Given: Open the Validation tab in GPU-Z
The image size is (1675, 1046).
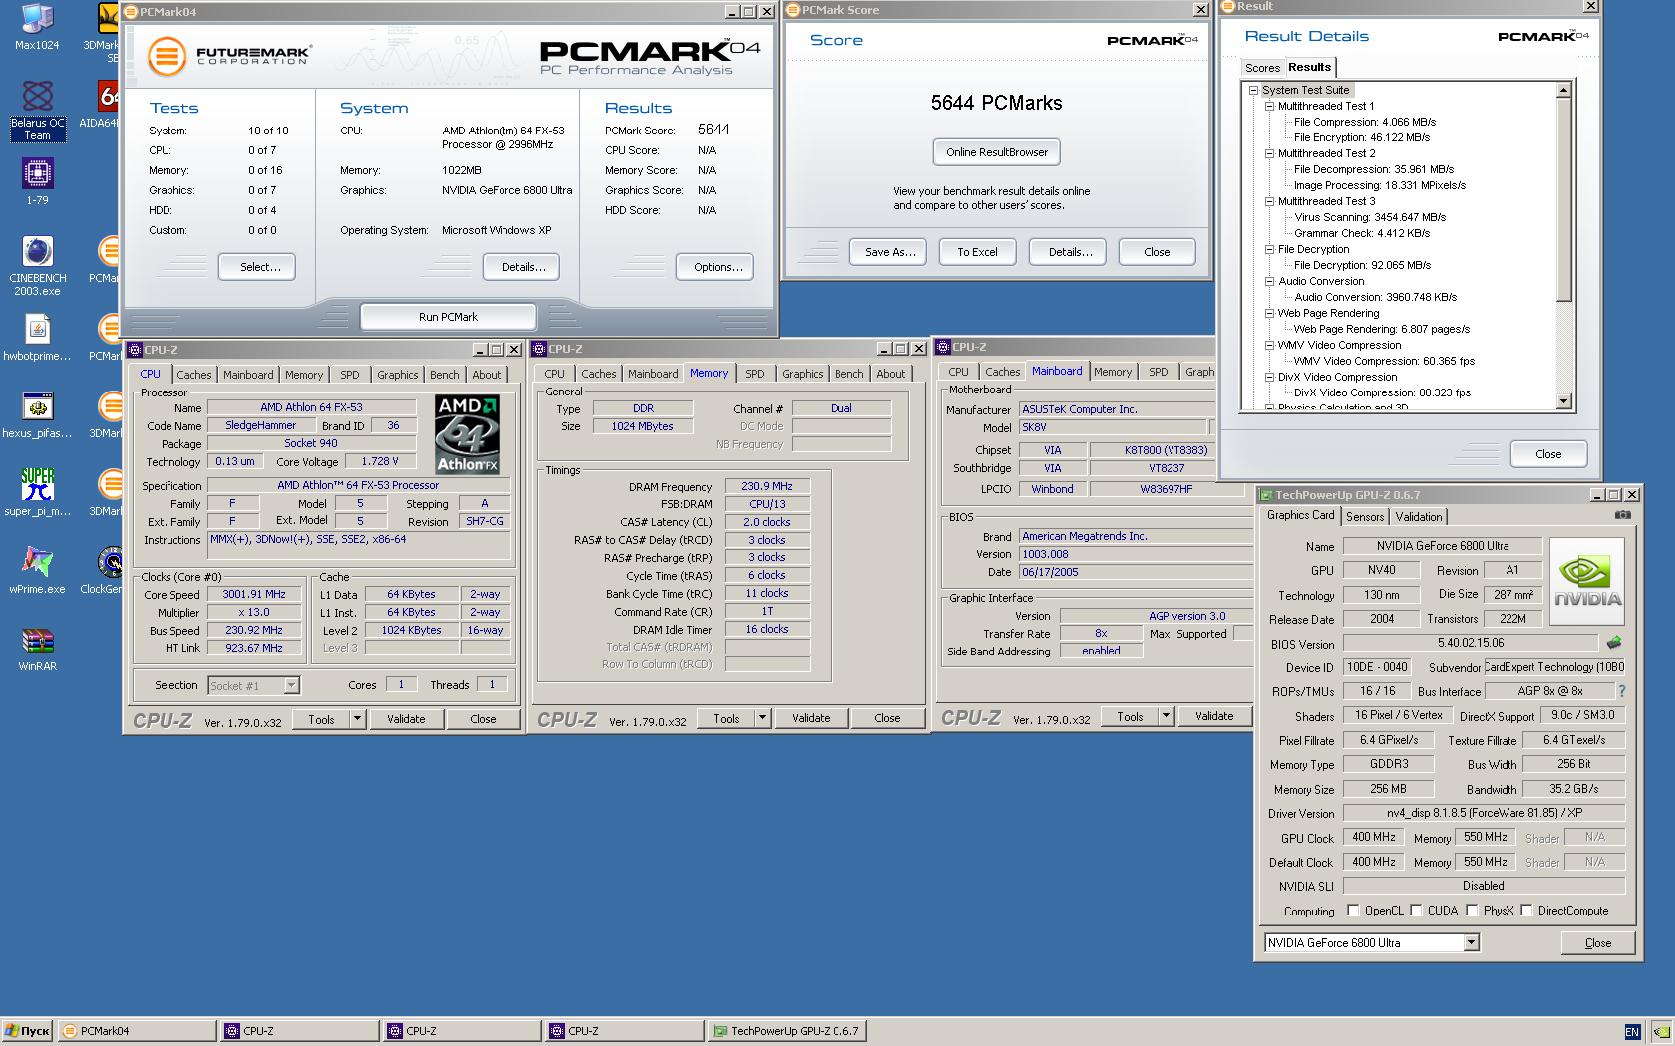Looking at the screenshot, I should coord(1418,517).
